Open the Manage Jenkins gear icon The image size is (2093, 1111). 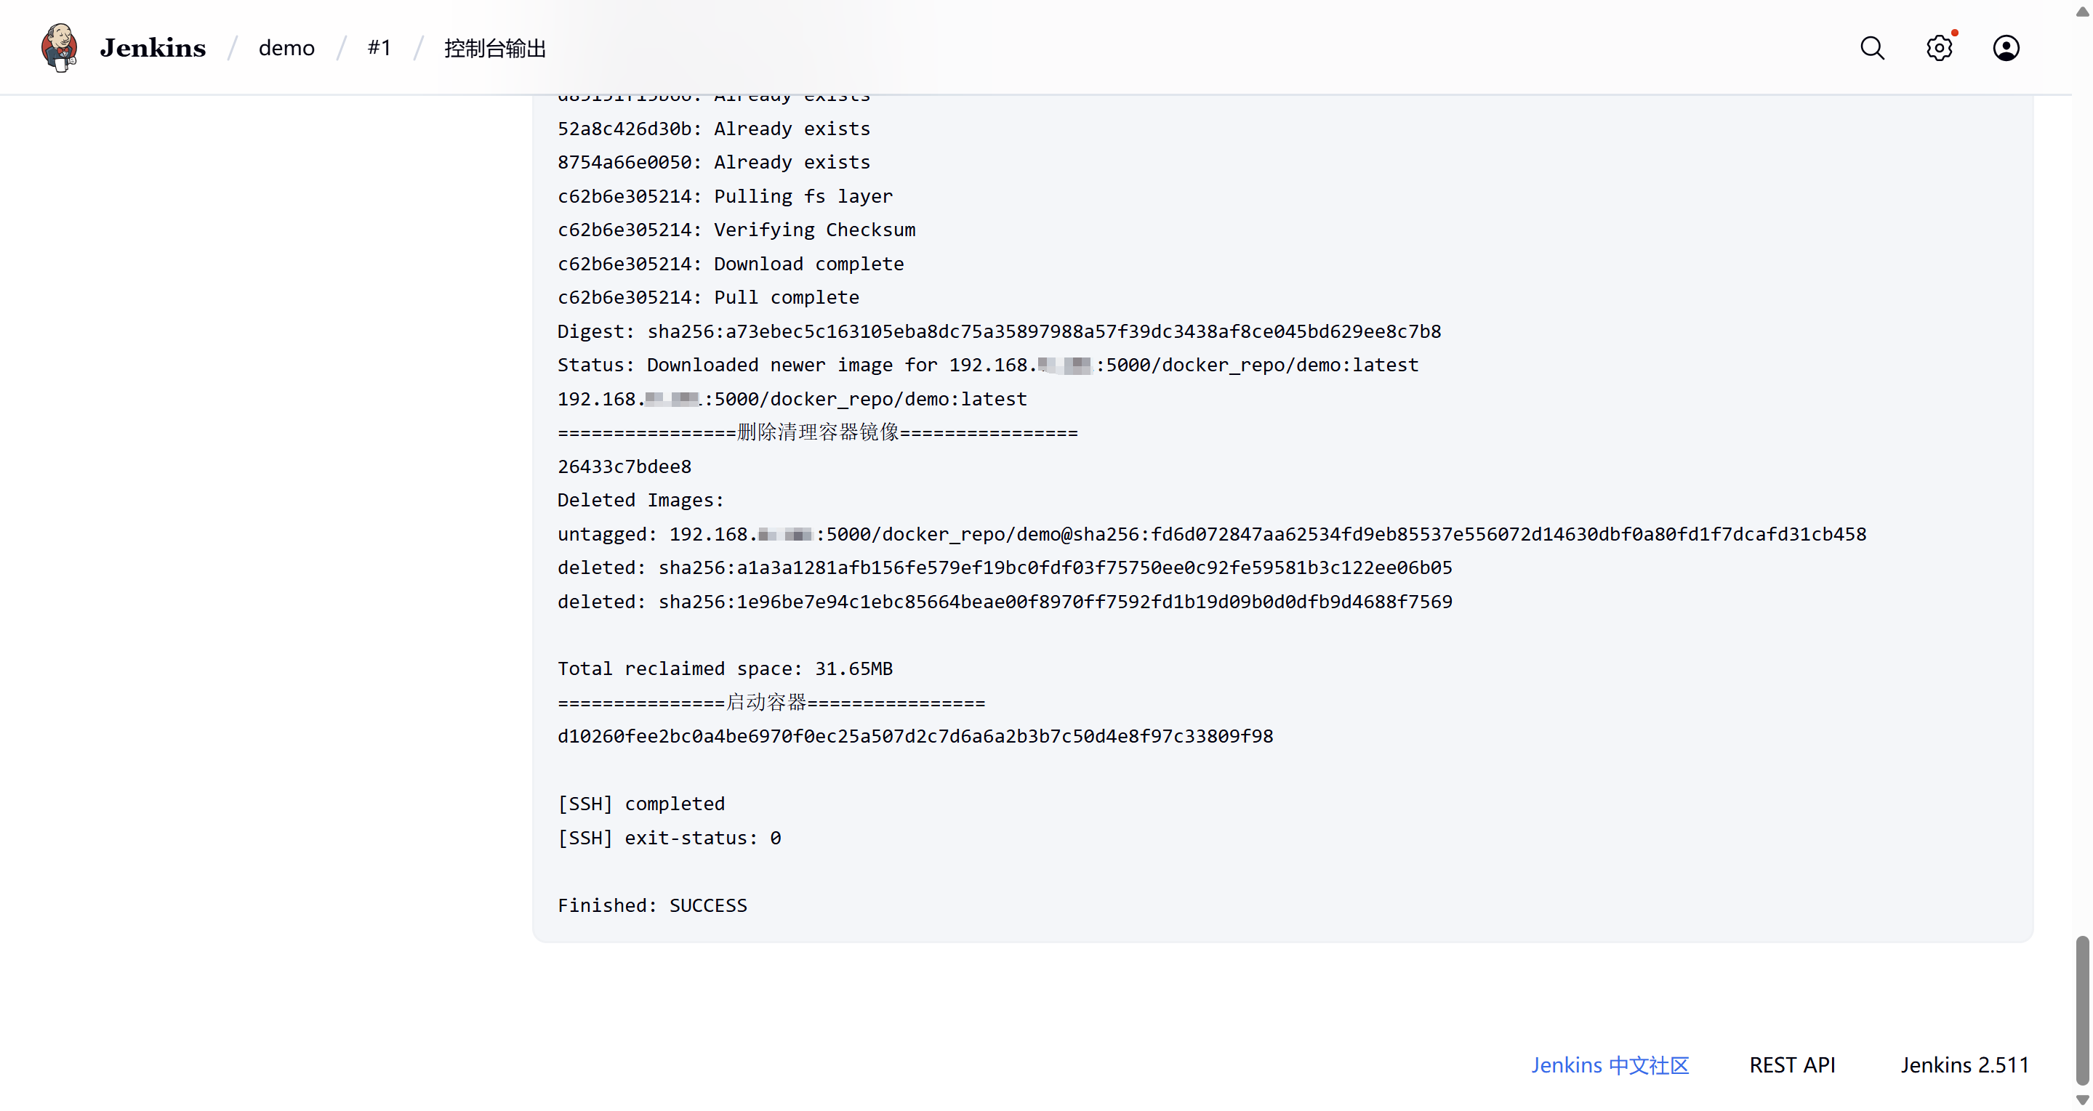pyautogui.click(x=1939, y=48)
